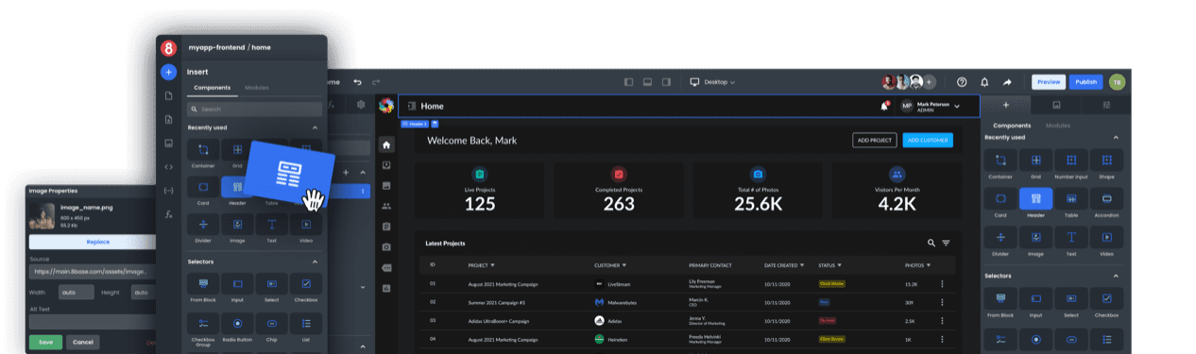Click Replace in Image Properties
Screen dimensions: 1196x354
(x=97, y=242)
